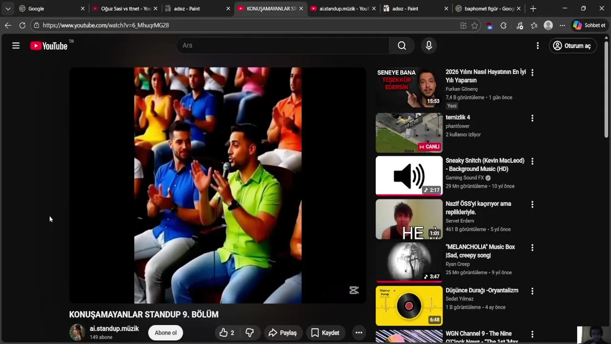Screen dimensions: 611x344
Task: Open the Nazif ÖSS'yi kaçırıyor thumbnail
Action: [x=409, y=219]
